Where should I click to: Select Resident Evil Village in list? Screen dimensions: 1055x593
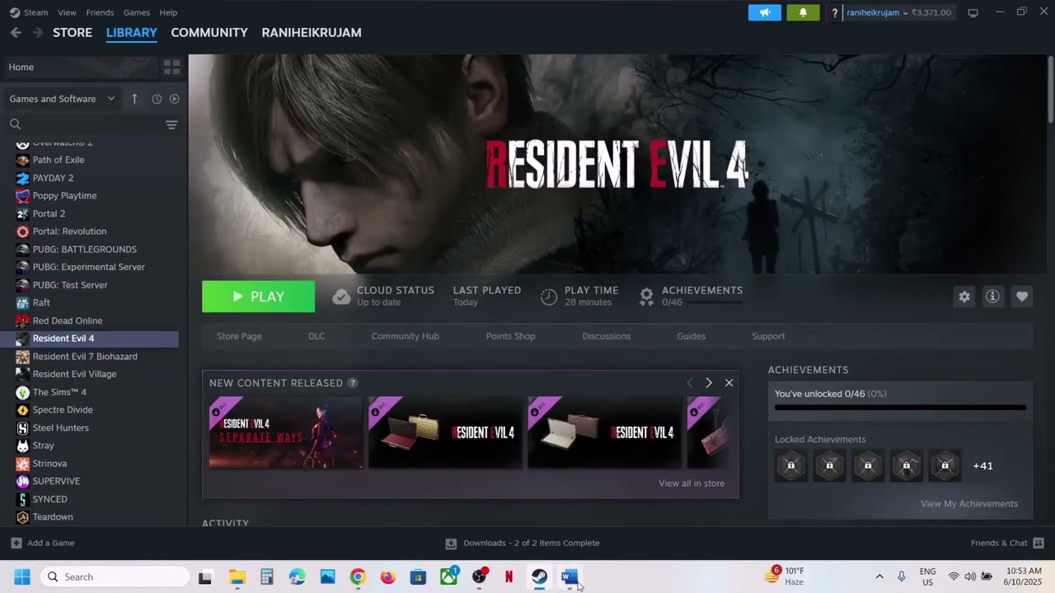pyautogui.click(x=74, y=374)
